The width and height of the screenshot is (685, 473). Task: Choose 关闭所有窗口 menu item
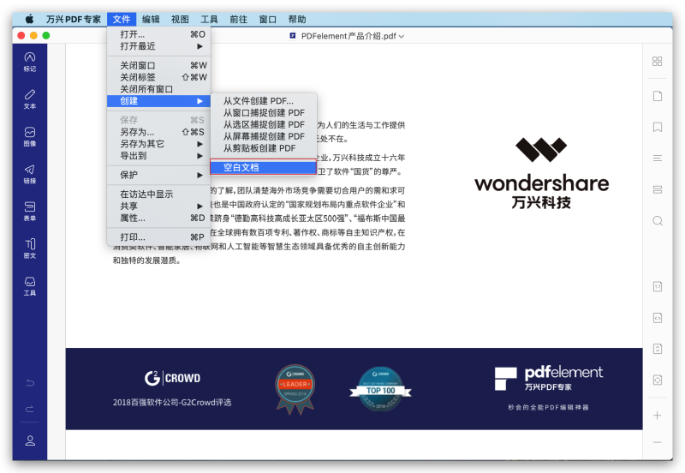[159, 89]
